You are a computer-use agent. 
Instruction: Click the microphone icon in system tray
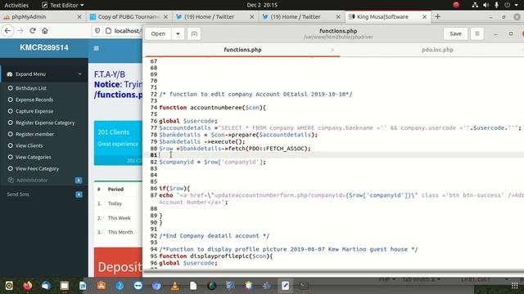tap(497, 5)
